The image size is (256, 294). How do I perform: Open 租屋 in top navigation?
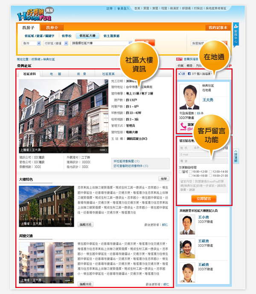(164, 8)
